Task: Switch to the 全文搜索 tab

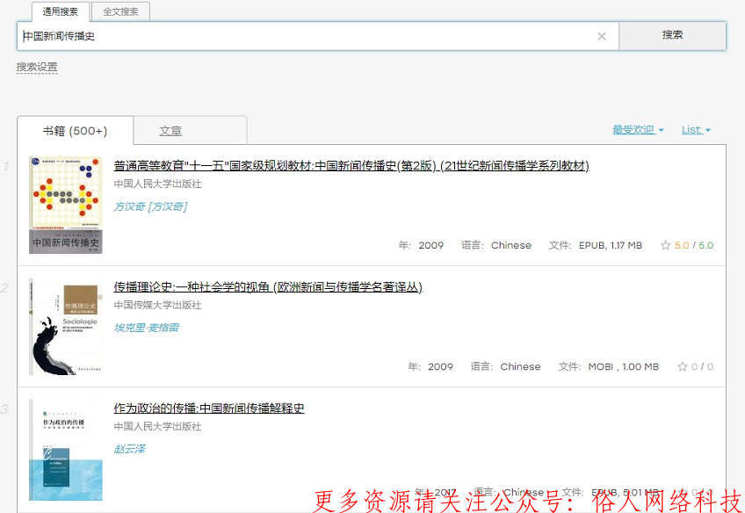Action: coord(120,12)
